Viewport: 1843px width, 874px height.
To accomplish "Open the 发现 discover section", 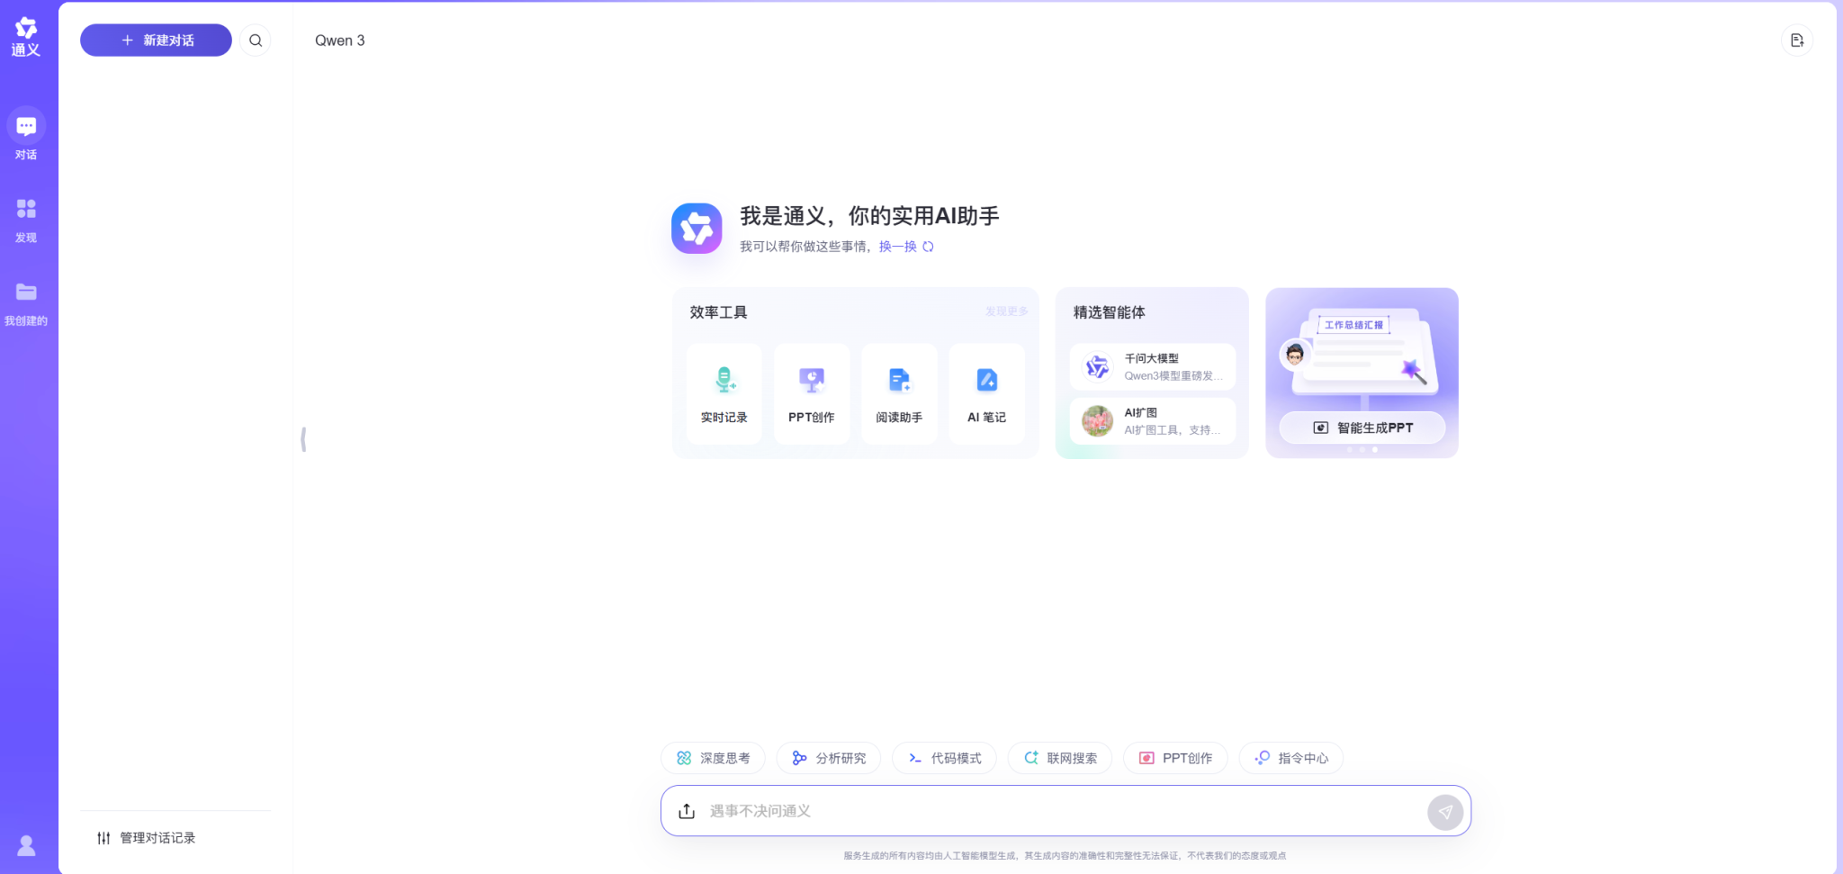I will click(x=26, y=220).
